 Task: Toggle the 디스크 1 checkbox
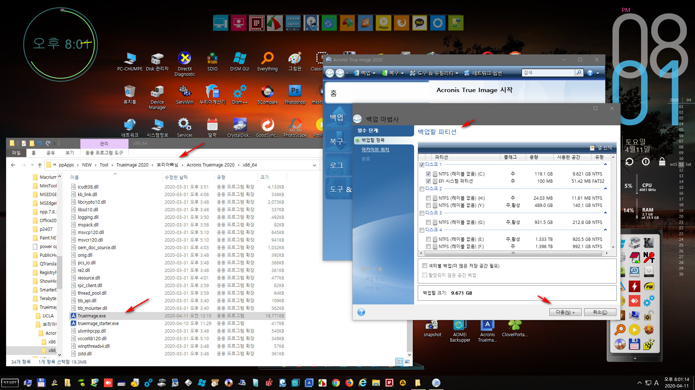[422, 165]
